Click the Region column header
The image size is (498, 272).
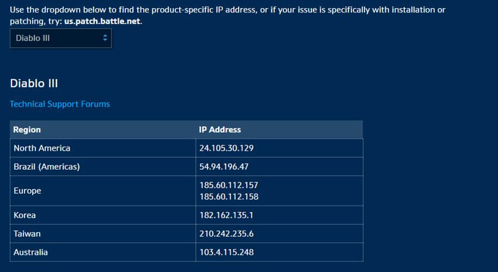click(27, 129)
